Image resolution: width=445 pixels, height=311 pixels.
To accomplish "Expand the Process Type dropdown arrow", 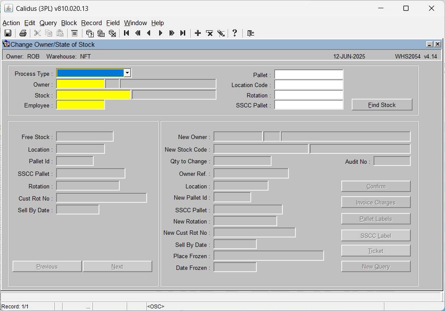I will tap(127, 73).
